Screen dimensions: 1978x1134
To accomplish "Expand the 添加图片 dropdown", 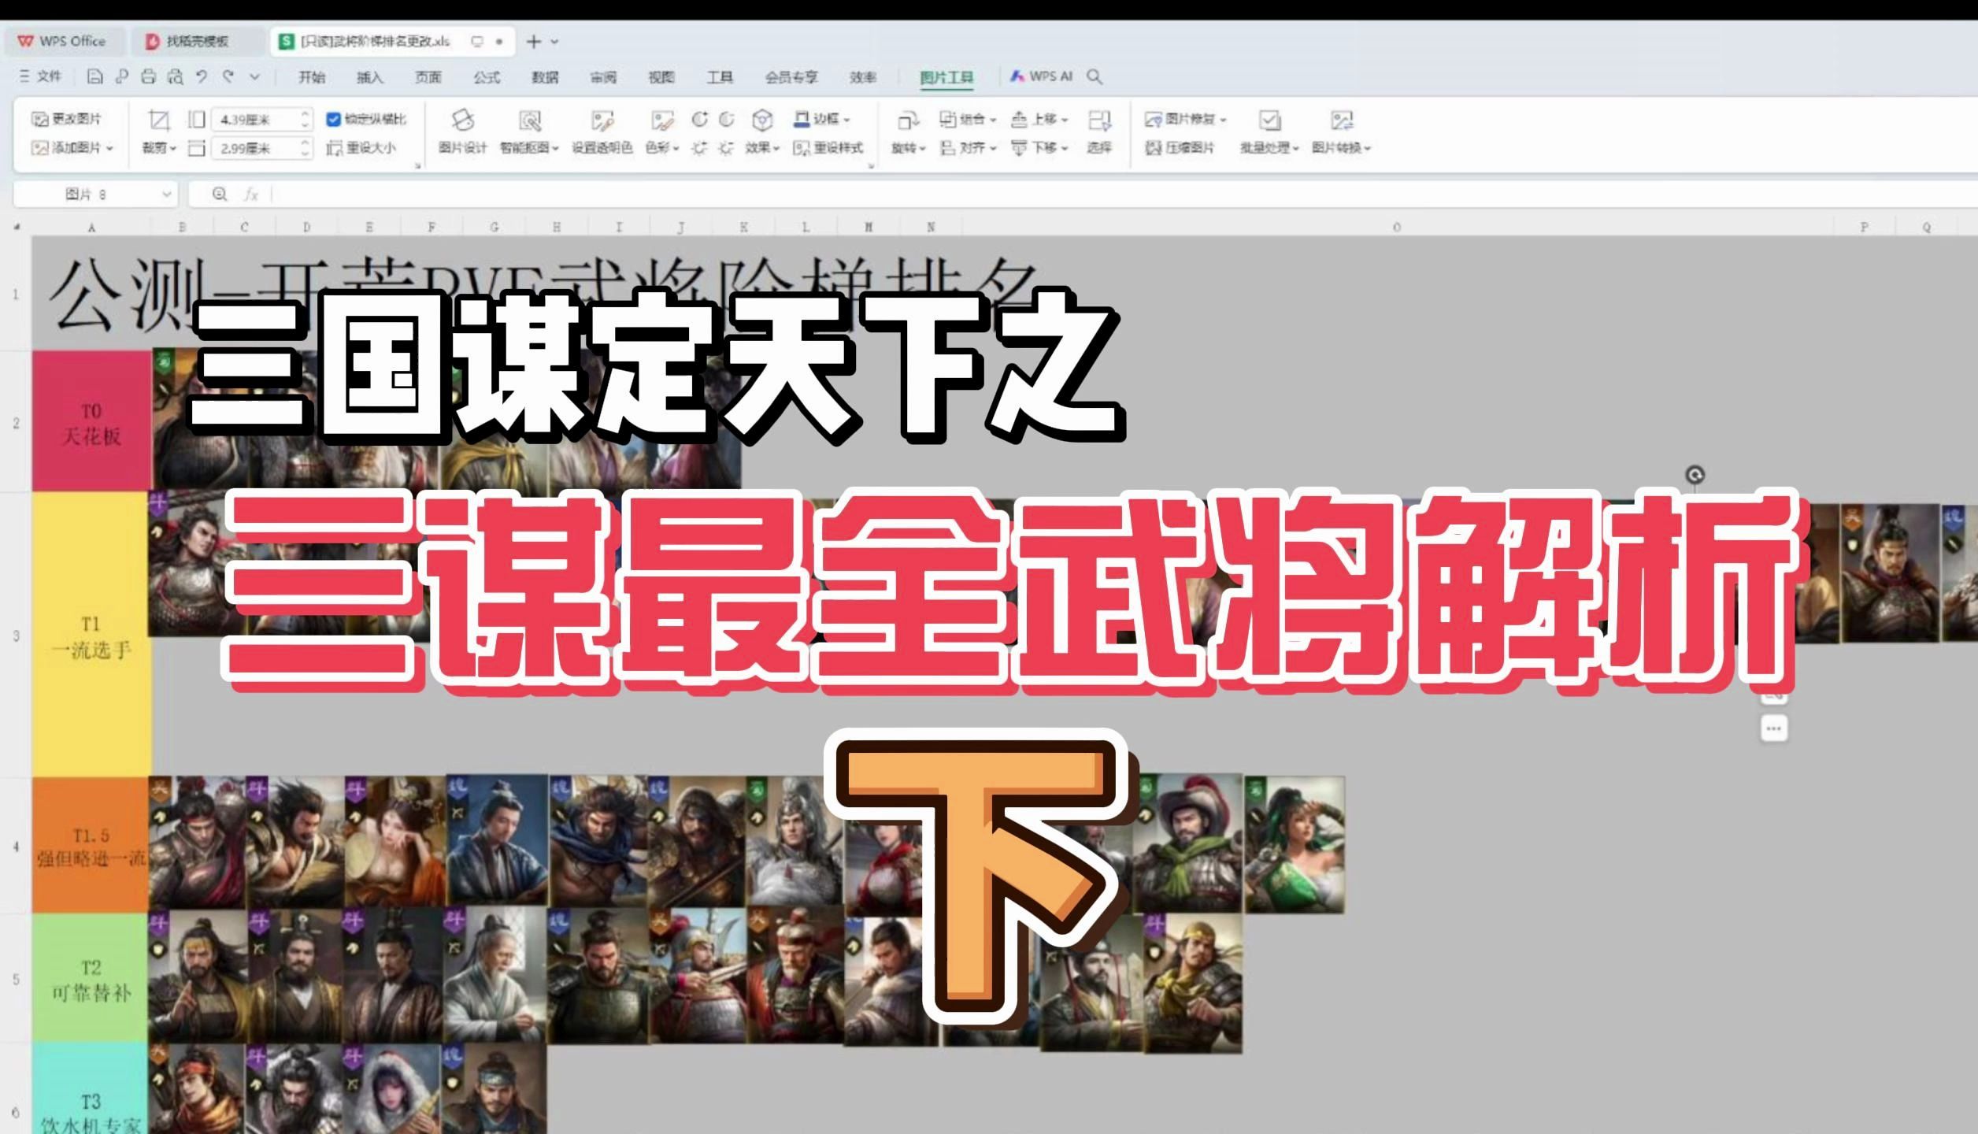I will [109, 148].
